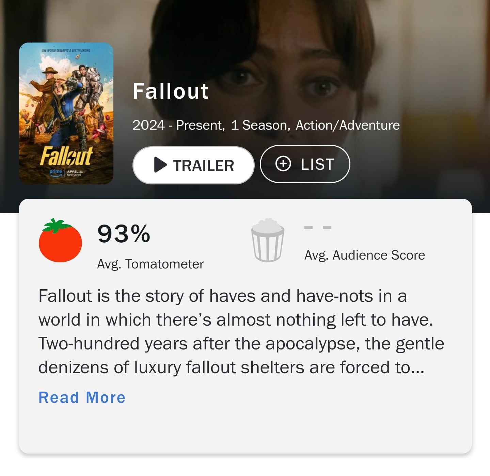
Task: Click the Avg. Audience Score label
Action: (365, 255)
